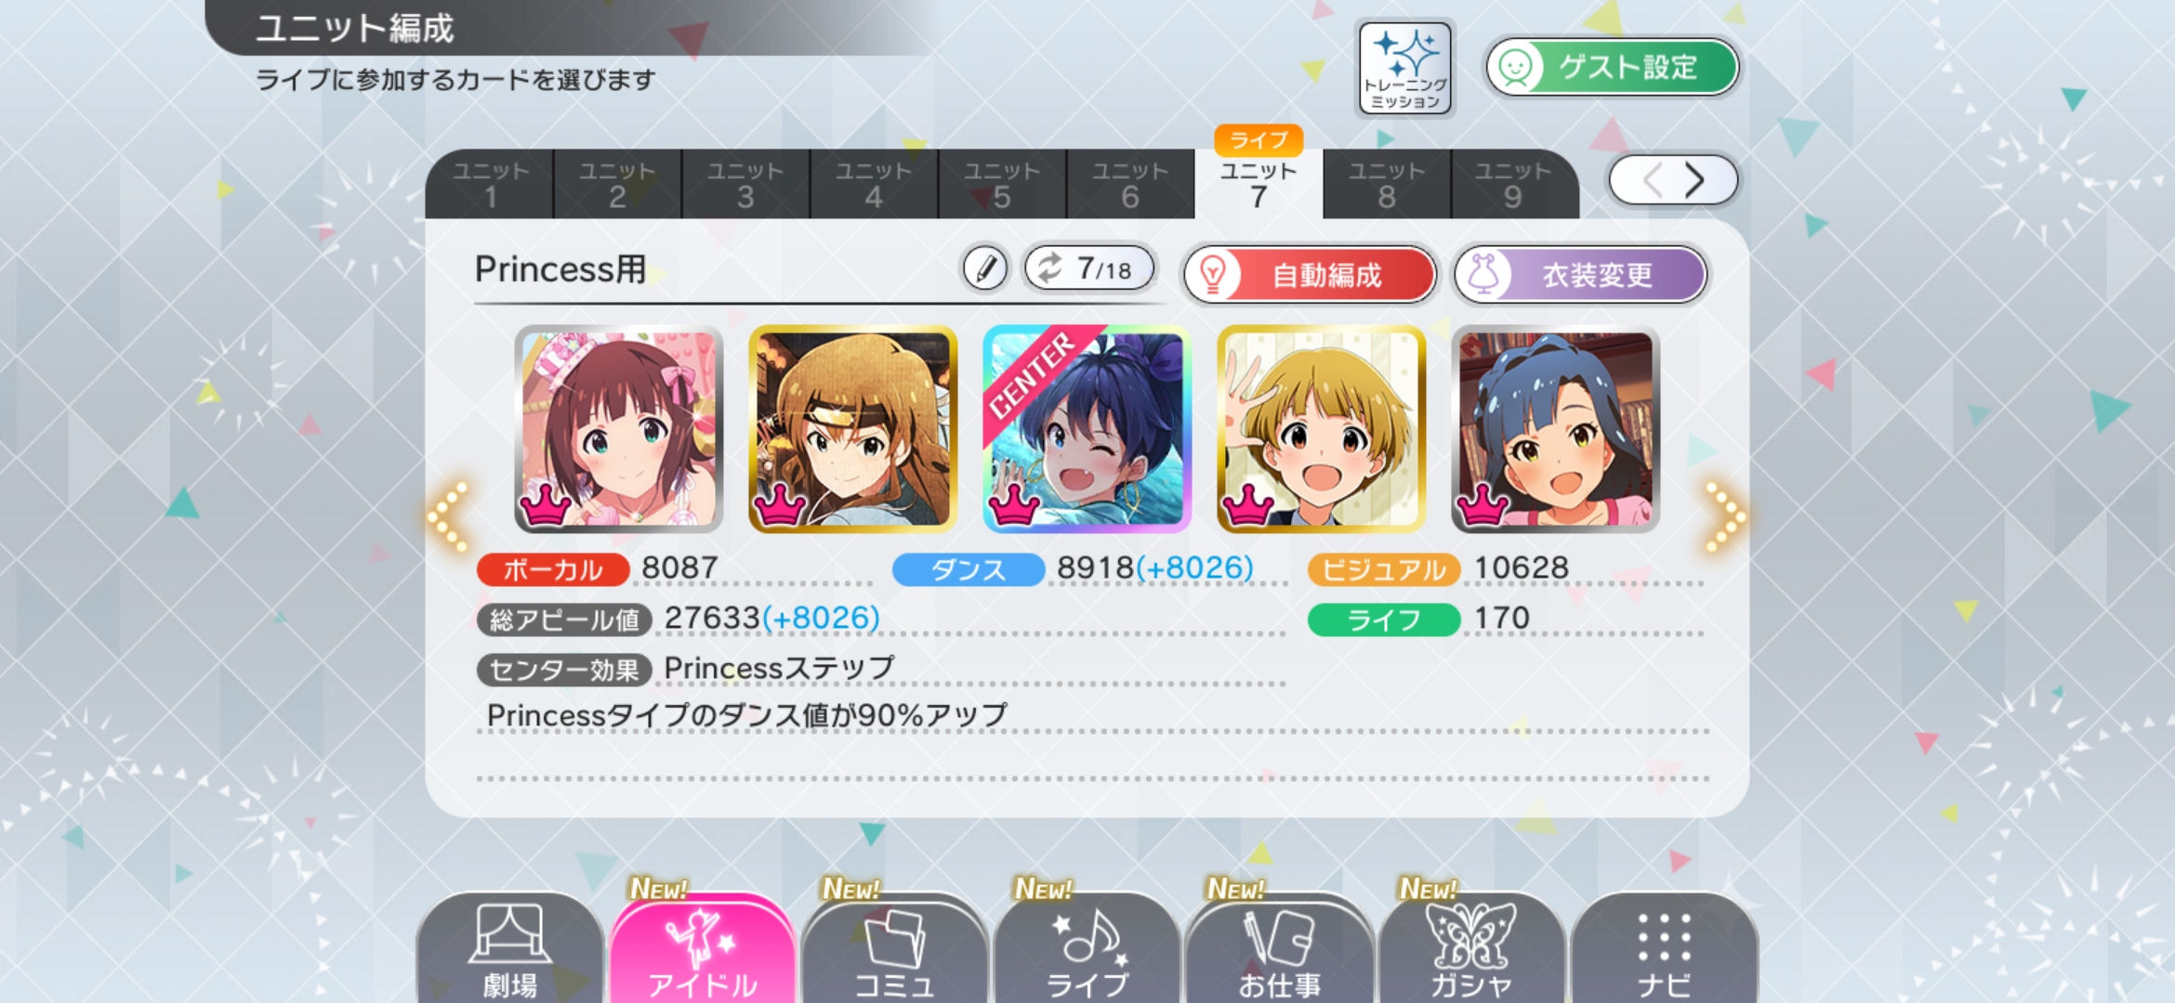Toggle the 7/18 swap counter button

1089,269
